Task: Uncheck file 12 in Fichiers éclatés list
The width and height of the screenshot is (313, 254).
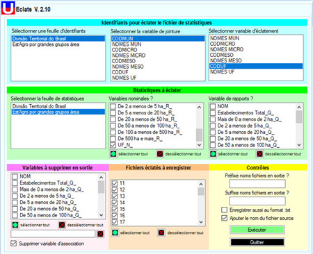Action: [115, 189]
